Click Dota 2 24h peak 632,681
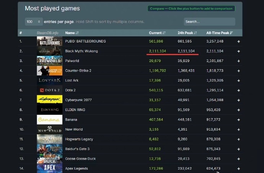Viewport: 264px width, 173px height. point(184,90)
